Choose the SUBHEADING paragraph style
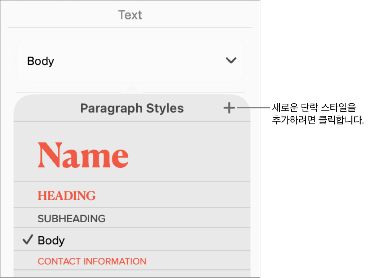 132,218
